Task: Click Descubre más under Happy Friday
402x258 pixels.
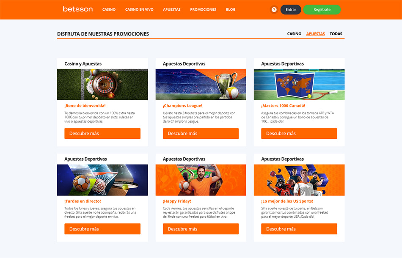Action: pos(201,229)
